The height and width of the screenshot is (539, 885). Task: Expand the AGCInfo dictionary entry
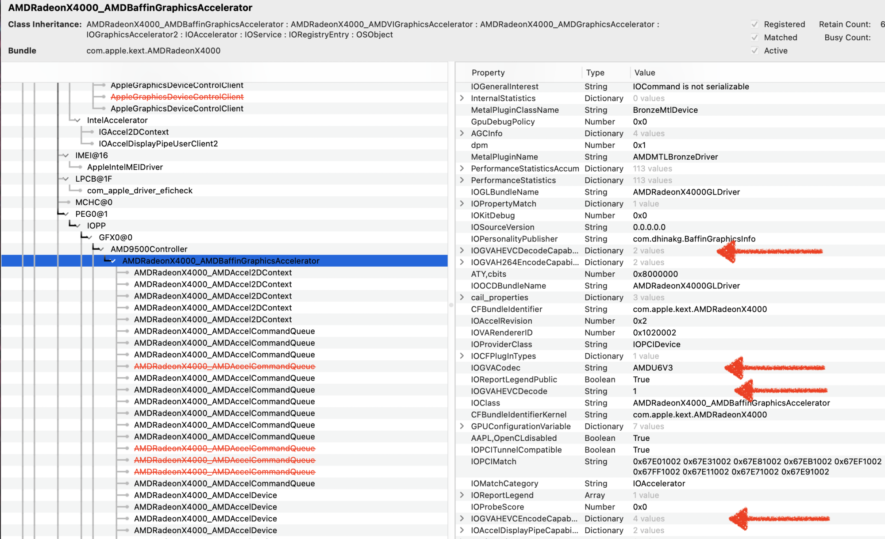462,133
